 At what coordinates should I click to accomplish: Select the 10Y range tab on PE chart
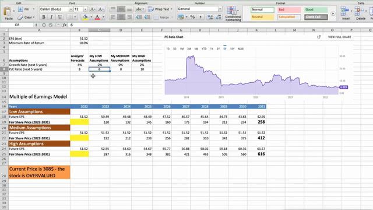pos(232,49)
